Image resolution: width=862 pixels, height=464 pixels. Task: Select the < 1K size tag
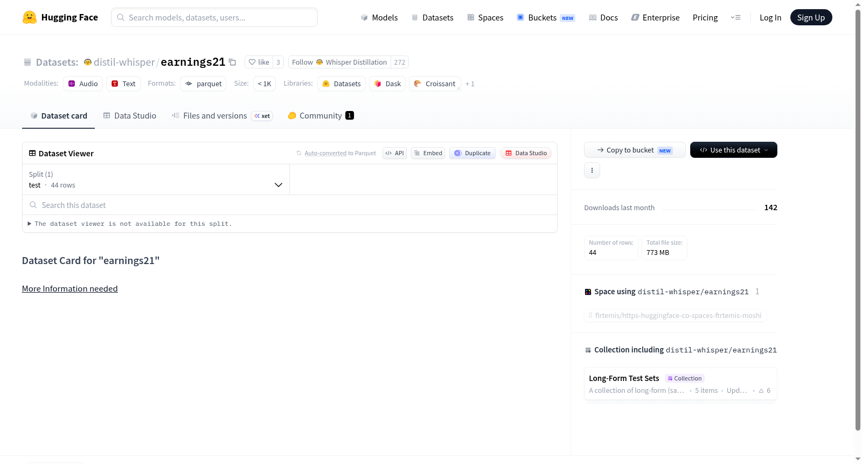pos(265,84)
